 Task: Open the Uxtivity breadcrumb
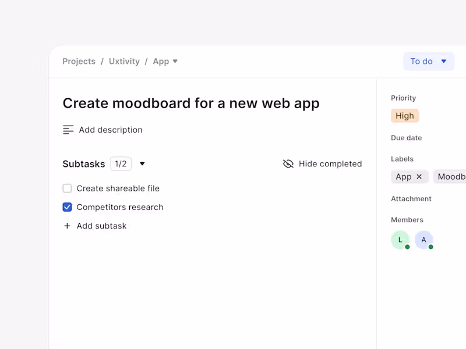[124, 61]
